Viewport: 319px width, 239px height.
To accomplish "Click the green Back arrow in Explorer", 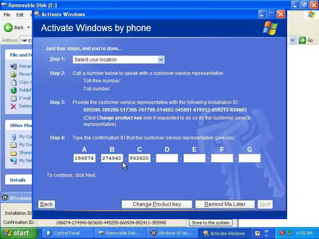I will pos(8,27).
